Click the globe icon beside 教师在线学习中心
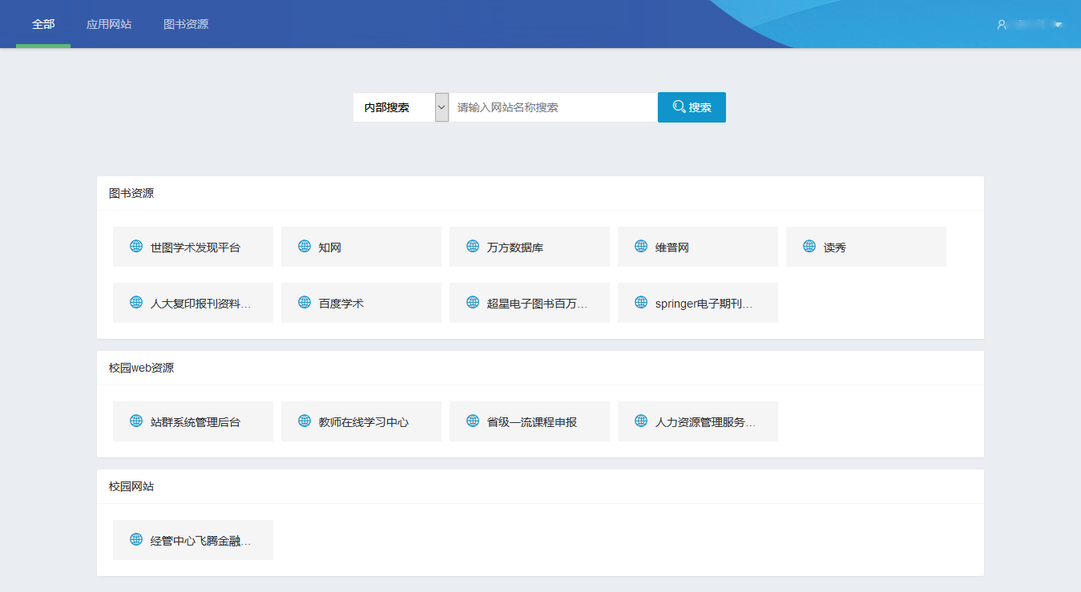1081x592 pixels. [x=305, y=421]
